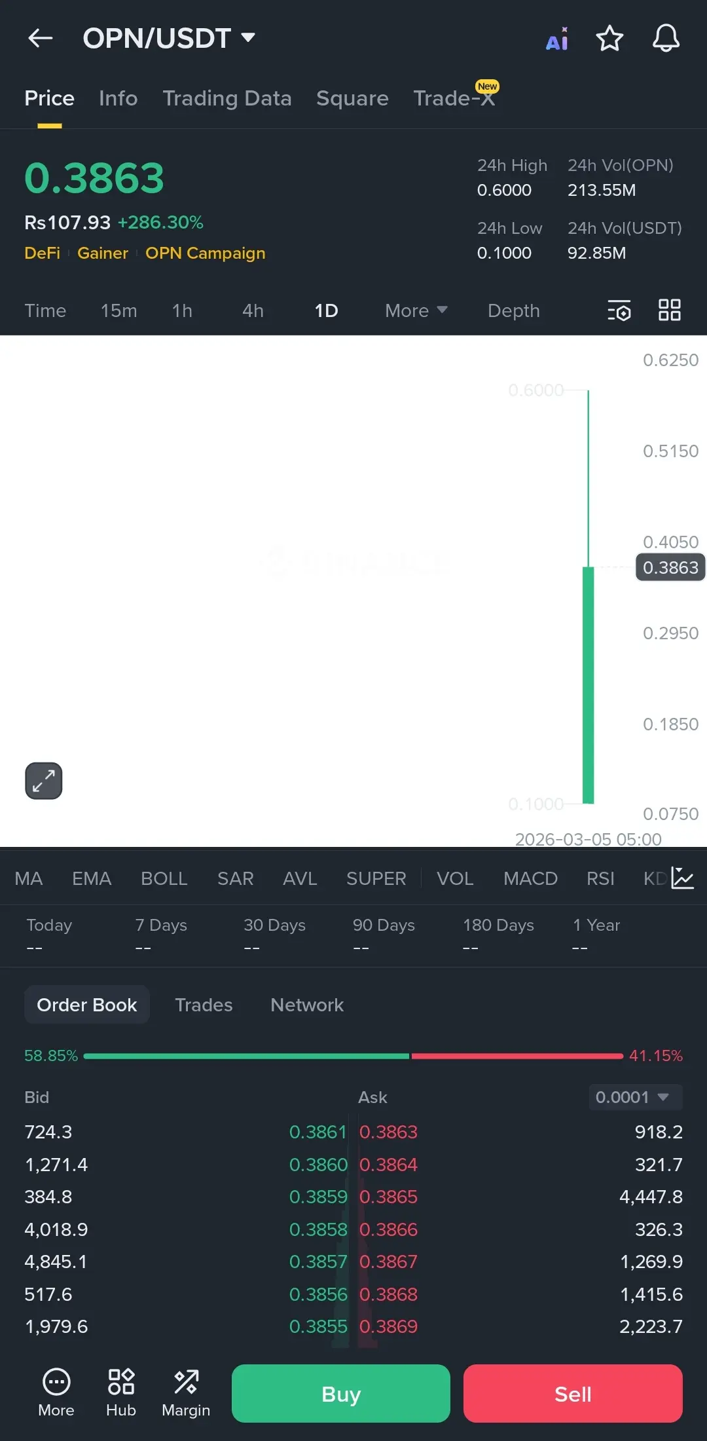707x1441 pixels.
Task: Expand chart to fullscreen
Action: (44, 781)
